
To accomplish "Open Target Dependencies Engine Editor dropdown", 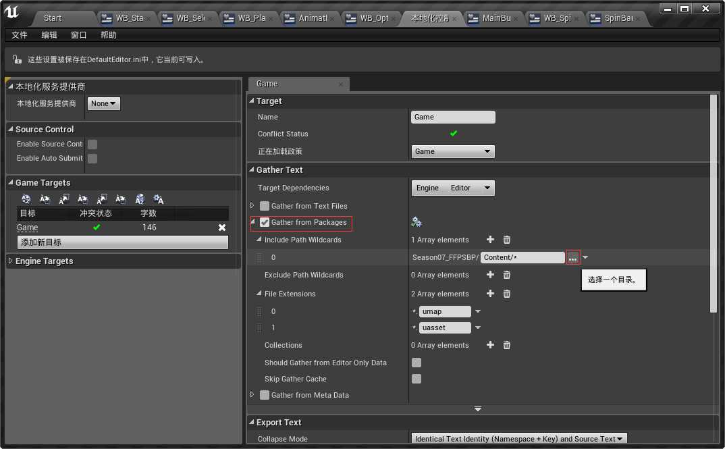I will point(453,188).
